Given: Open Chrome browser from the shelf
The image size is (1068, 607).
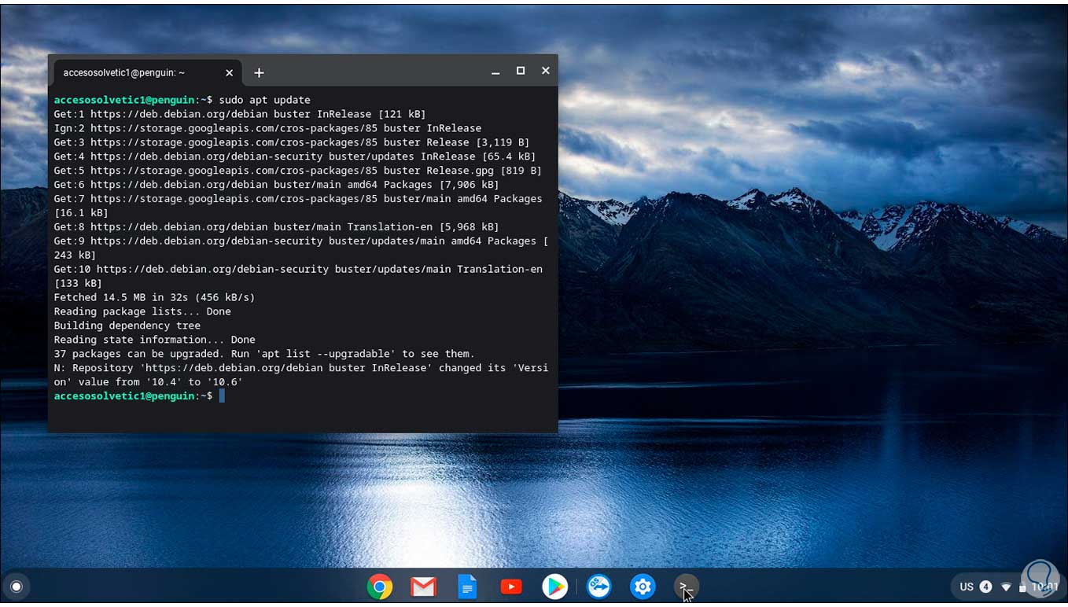Looking at the screenshot, I should (x=380, y=587).
